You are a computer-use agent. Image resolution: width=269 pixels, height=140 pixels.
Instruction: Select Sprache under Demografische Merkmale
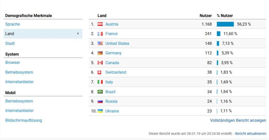(x=12, y=24)
